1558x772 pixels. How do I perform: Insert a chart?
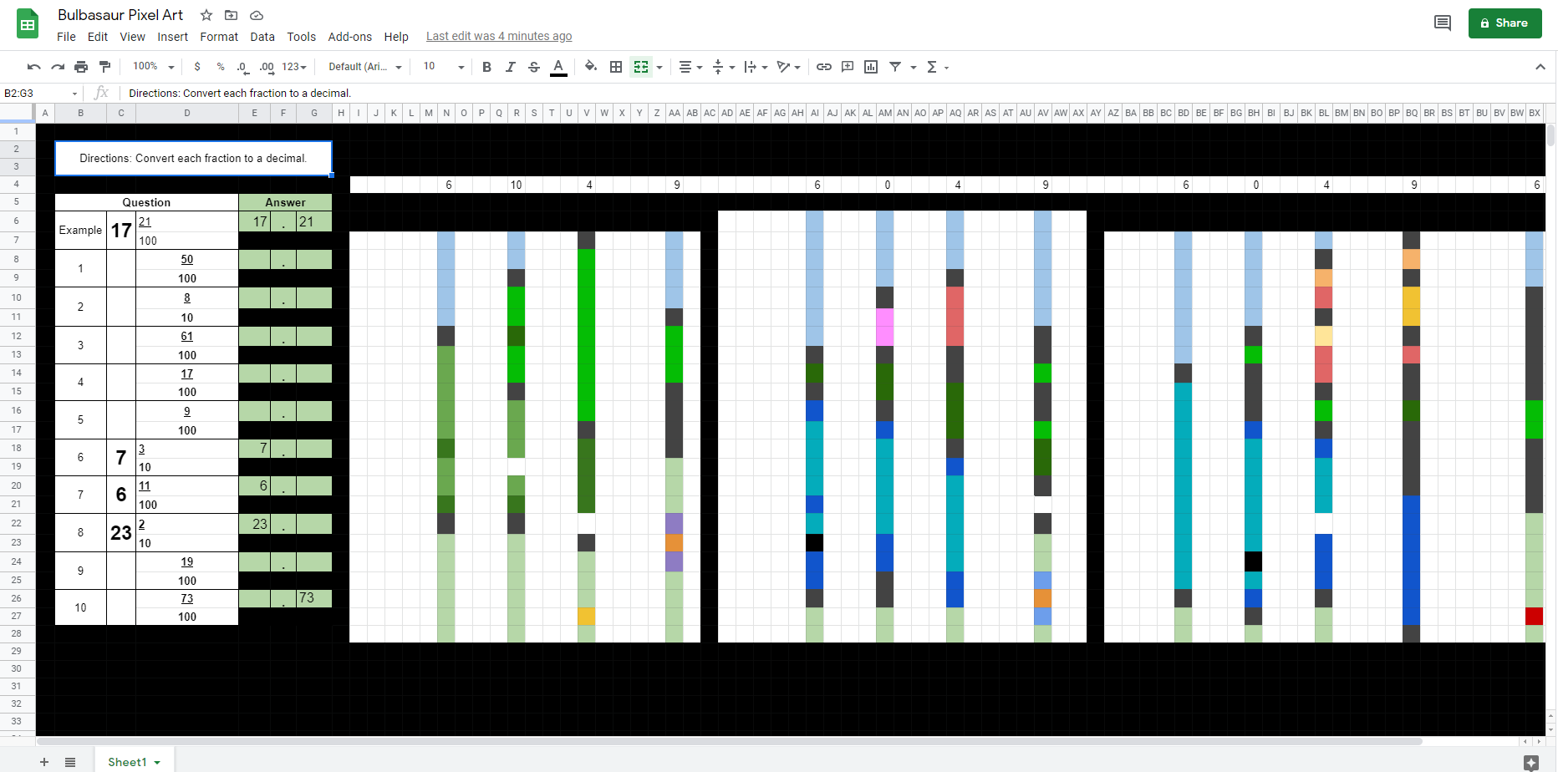click(871, 67)
